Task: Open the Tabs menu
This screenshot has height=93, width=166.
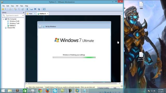Action: pyautogui.click(x=22, y=6)
